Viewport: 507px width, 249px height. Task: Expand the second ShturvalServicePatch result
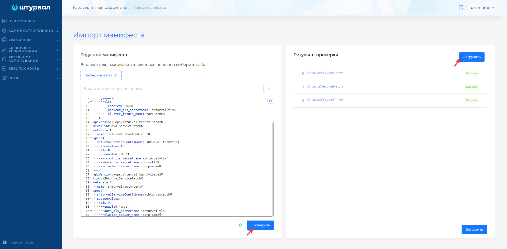pos(303,87)
